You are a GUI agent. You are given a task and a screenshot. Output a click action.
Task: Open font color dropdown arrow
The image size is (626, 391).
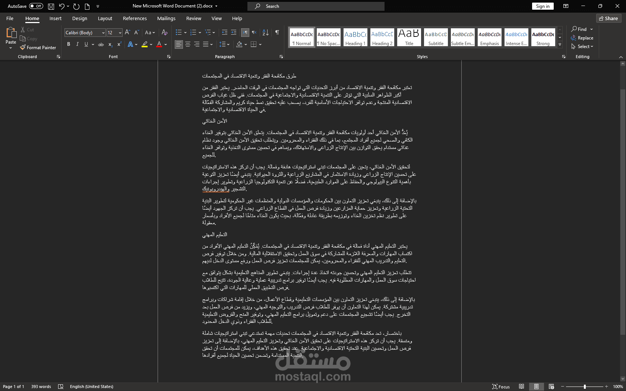pos(166,44)
